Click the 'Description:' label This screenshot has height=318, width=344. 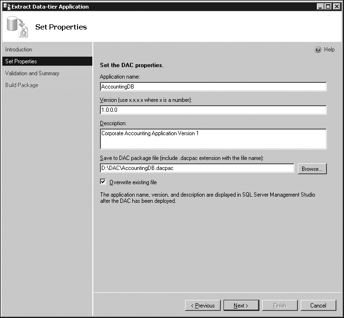pyautogui.click(x=113, y=123)
